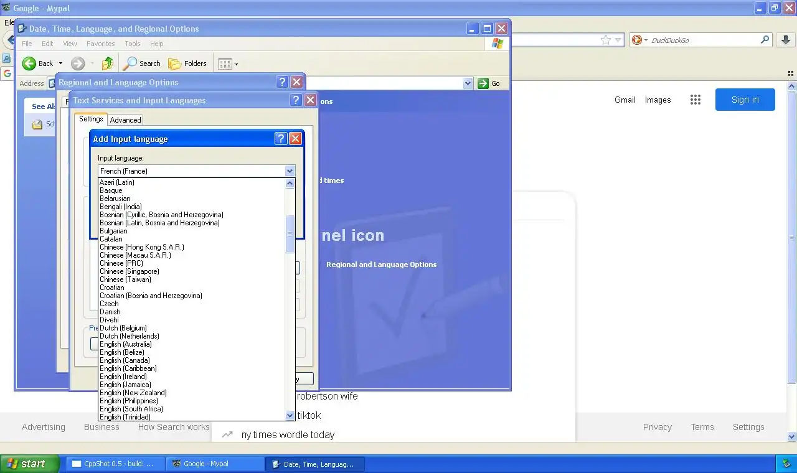This screenshot has height=473, width=797.
Task: Select English (Canada) language
Action: click(192, 360)
